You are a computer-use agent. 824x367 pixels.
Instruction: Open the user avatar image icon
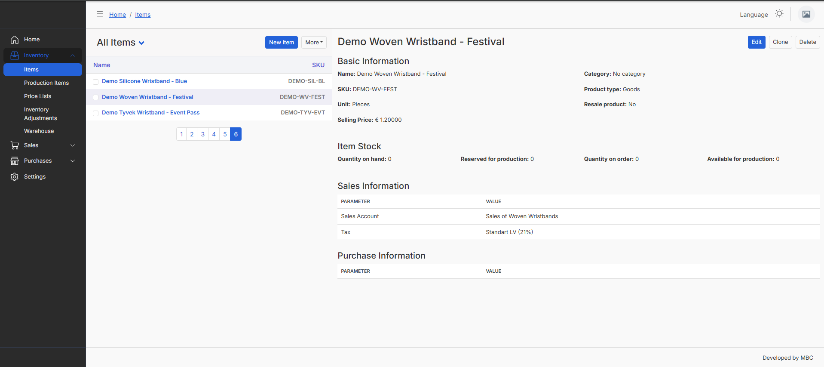click(x=806, y=14)
